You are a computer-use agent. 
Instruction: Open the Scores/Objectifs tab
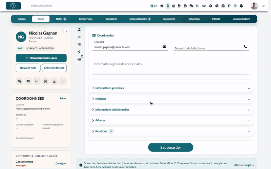(x=140, y=19)
